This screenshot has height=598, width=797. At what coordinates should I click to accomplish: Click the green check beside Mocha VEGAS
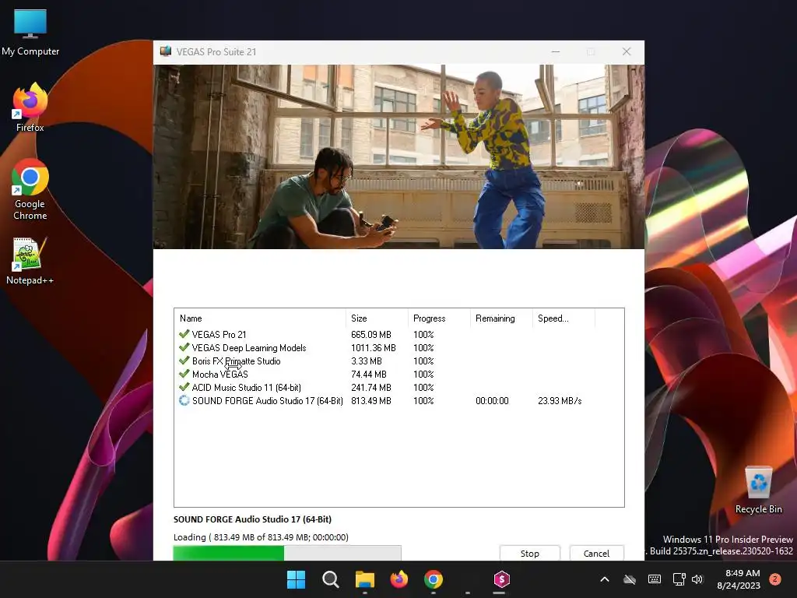(x=184, y=374)
